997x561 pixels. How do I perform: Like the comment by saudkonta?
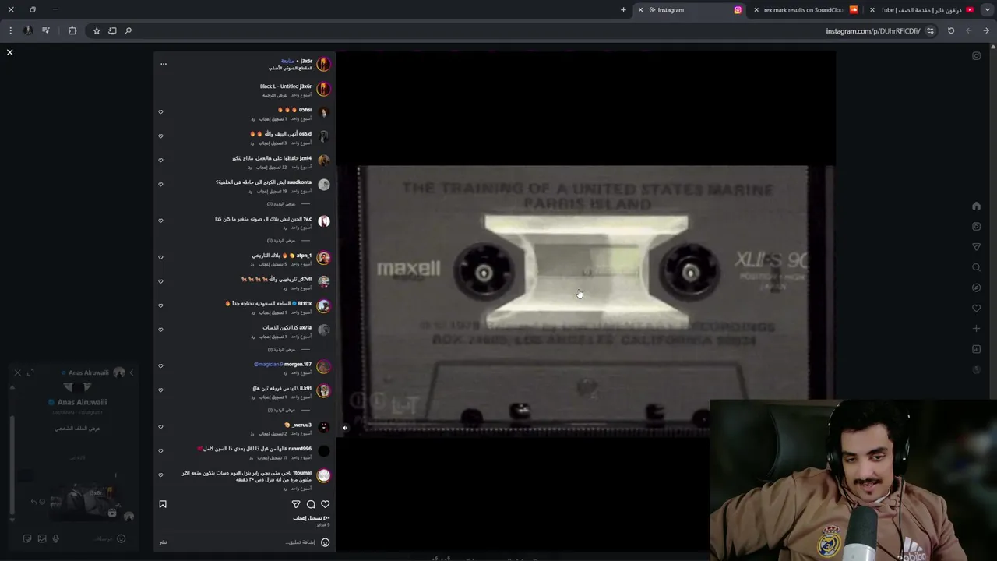(160, 184)
